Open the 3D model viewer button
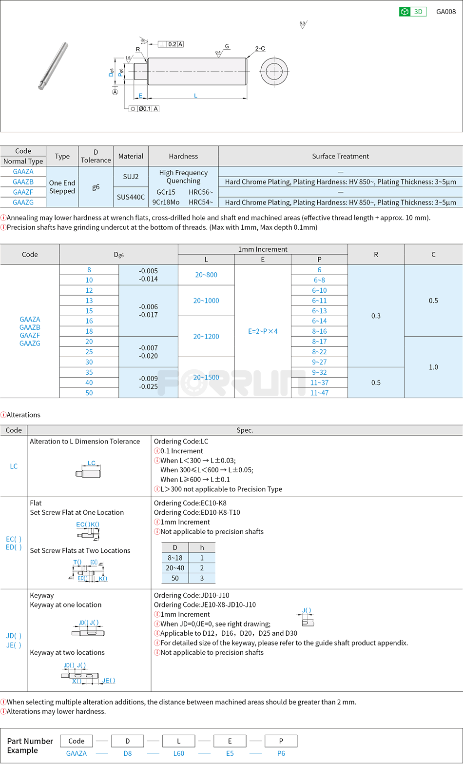The width and height of the screenshot is (463, 766). pyautogui.click(x=413, y=12)
